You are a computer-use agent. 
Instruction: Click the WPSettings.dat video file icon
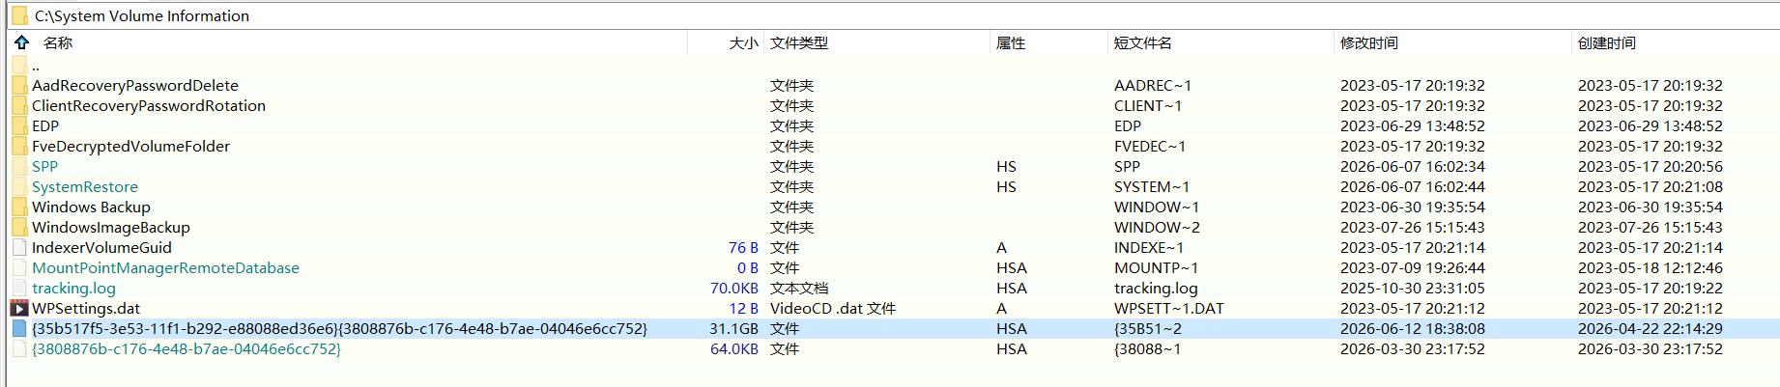(x=19, y=308)
